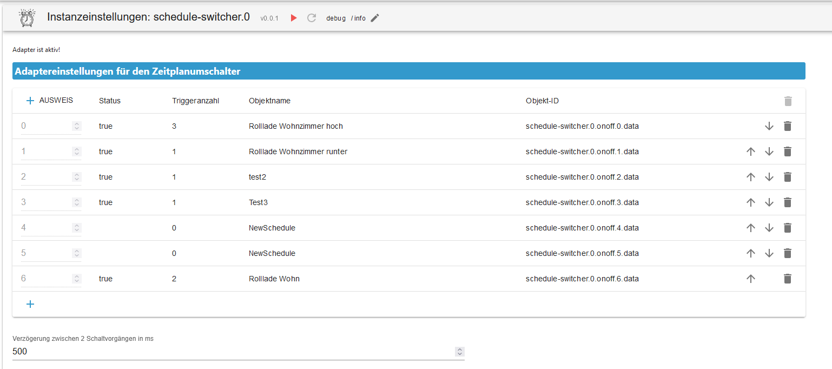The width and height of the screenshot is (832, 369).
Task: Click the bottom plus icon below table
Action: tap(30, 304)
